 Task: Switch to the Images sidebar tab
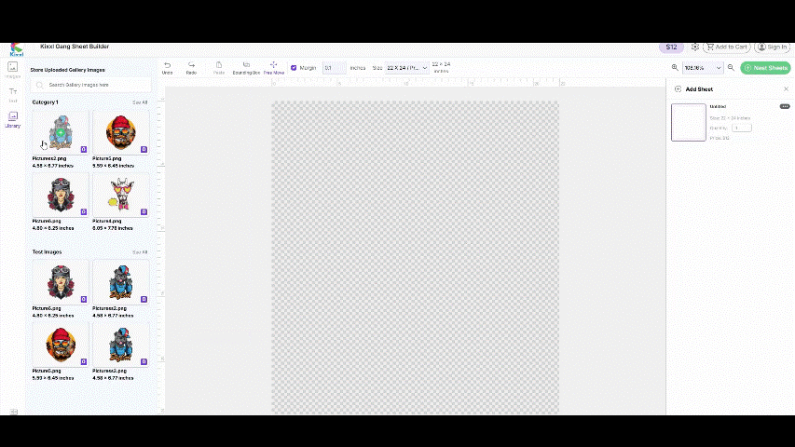click(x=13, y=69)
